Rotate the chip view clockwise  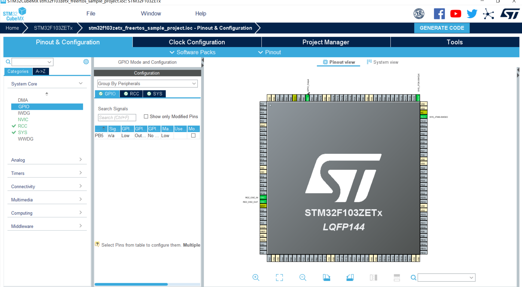[326, 277]
